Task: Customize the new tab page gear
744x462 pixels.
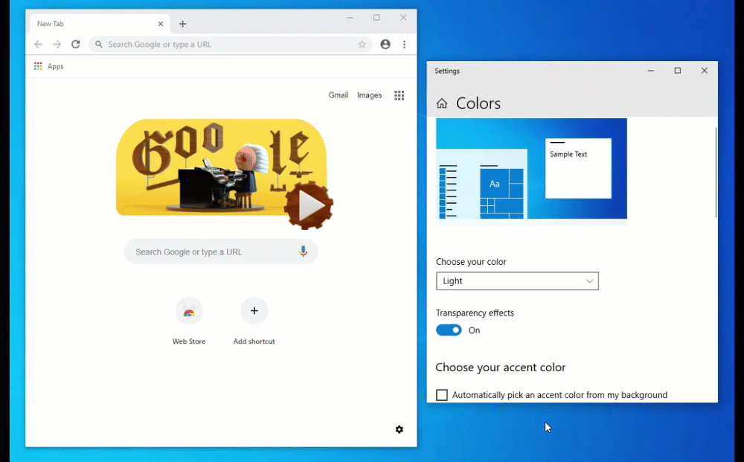Action: click(400, 429)
